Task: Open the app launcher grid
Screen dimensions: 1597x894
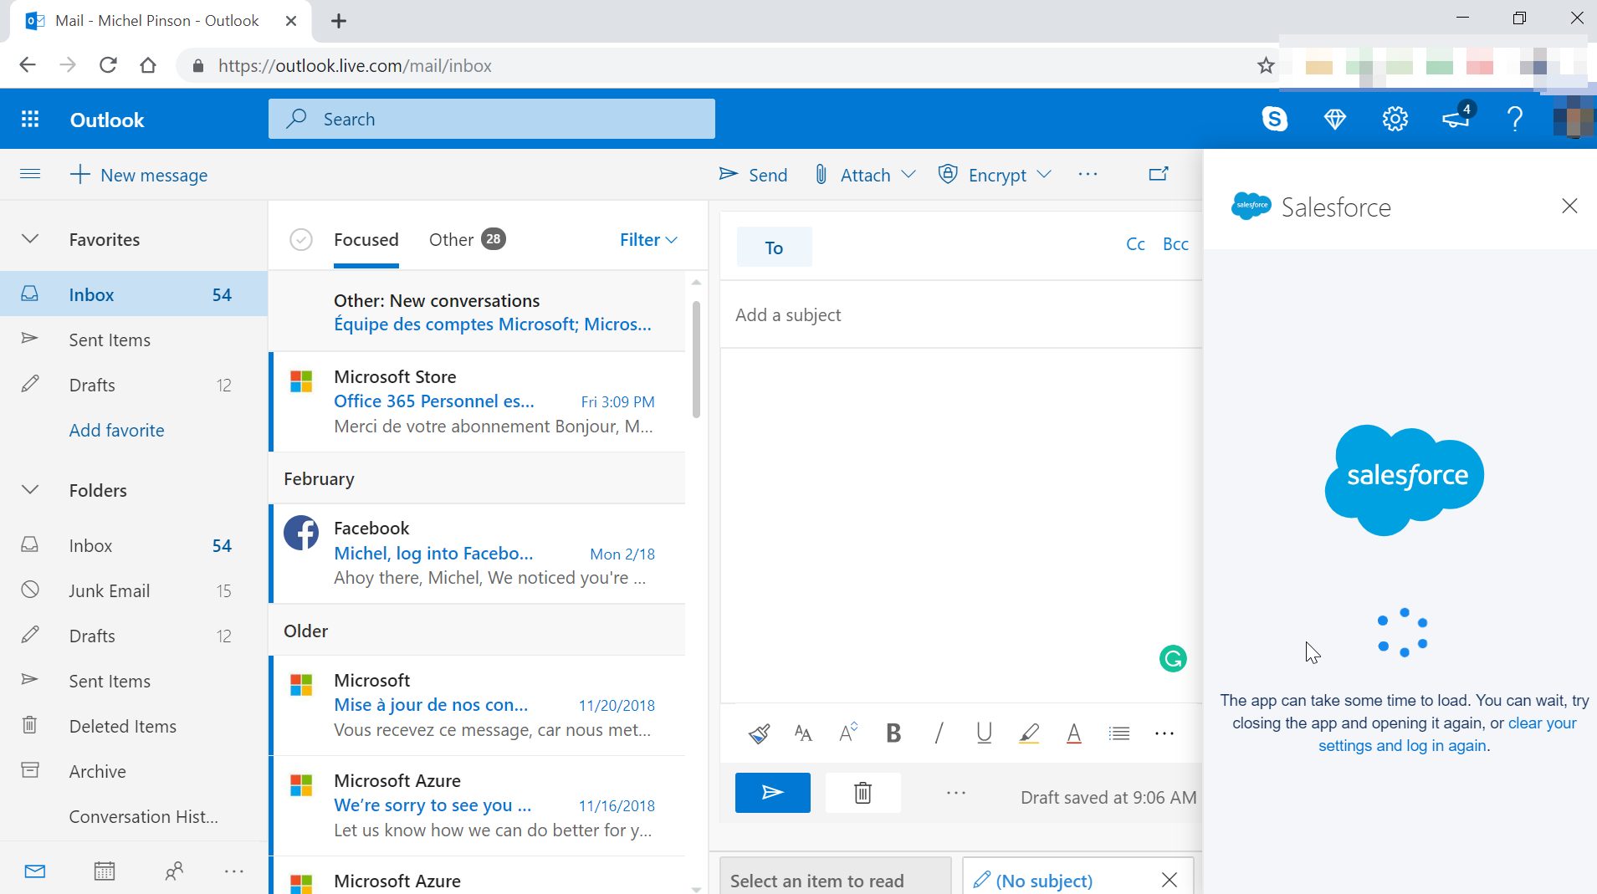Action: point(30,119)
